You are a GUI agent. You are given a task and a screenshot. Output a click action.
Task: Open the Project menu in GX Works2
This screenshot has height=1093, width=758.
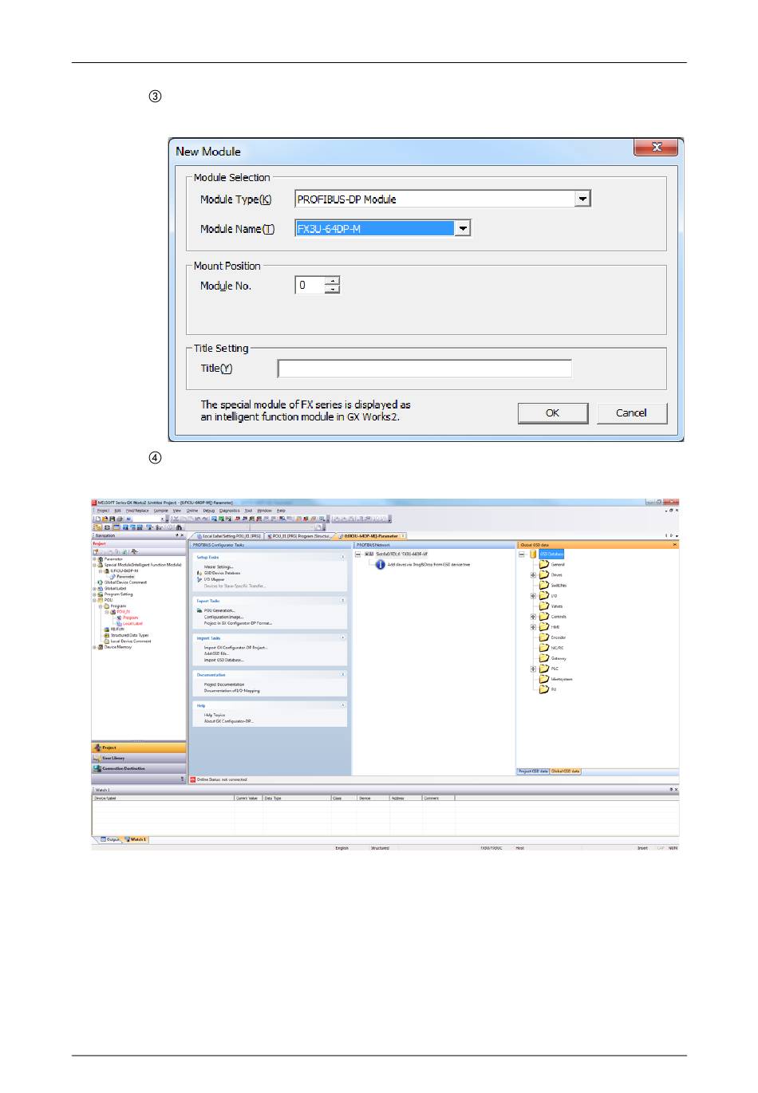pos(104,511)
